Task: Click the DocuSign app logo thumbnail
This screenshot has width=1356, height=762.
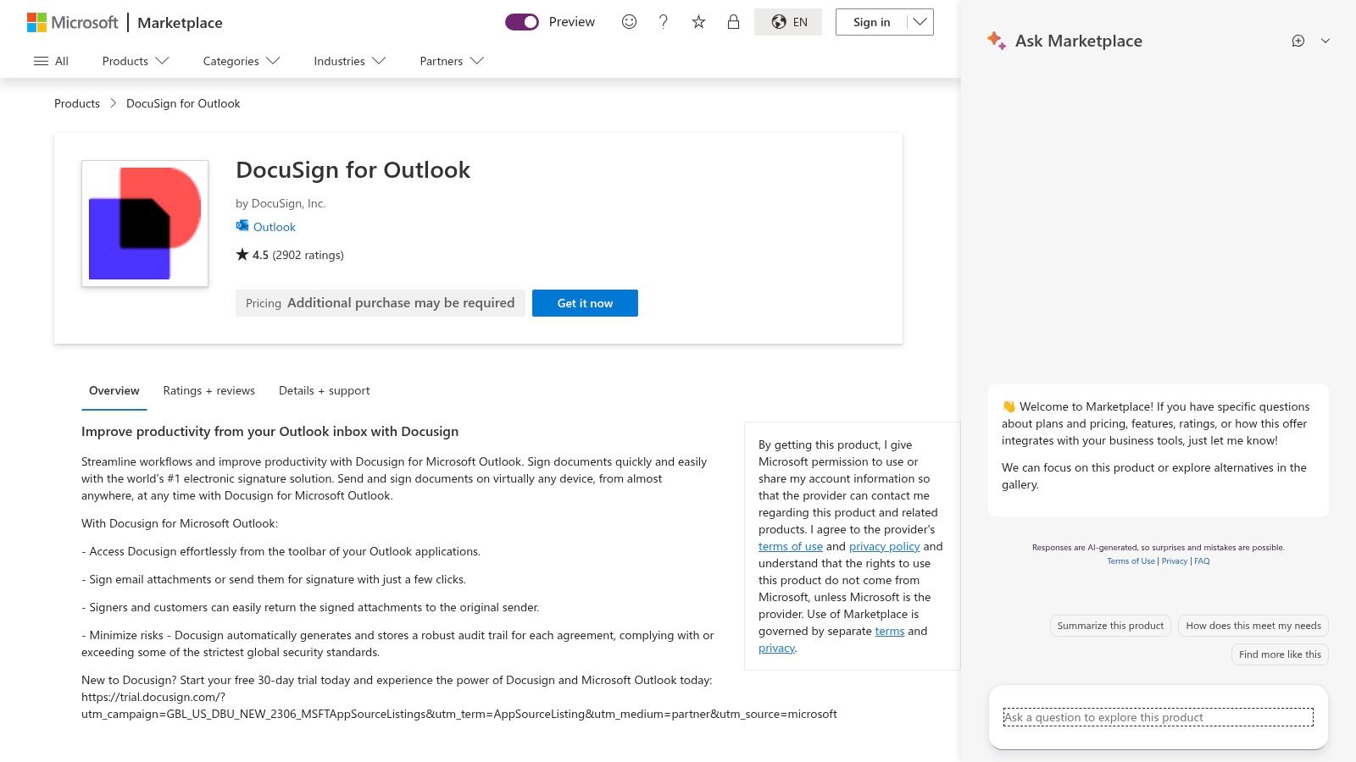Action: 145,224
